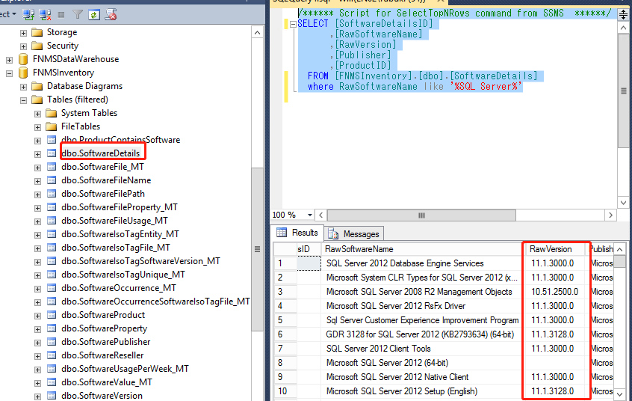Screen dimensions: 632x401
Task: Select dbo.SoftwareOccurrence_MT table
Action: 119,288
